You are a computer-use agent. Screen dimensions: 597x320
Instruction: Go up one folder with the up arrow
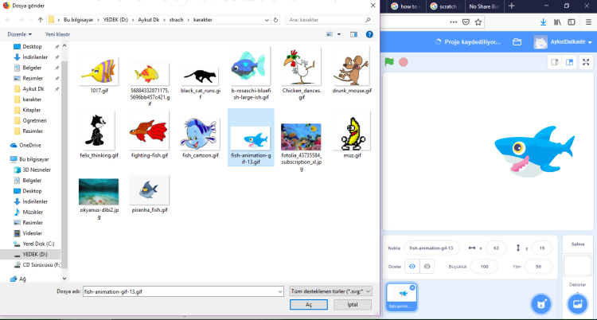click(41, 20)
